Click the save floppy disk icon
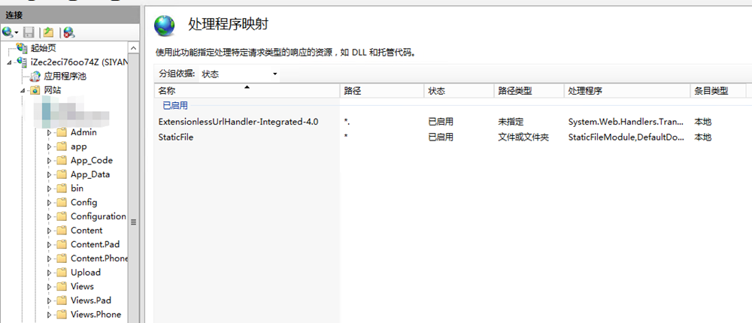Viewport: 752px width, 323px height. pyautogui.click(x=29, y=32)
